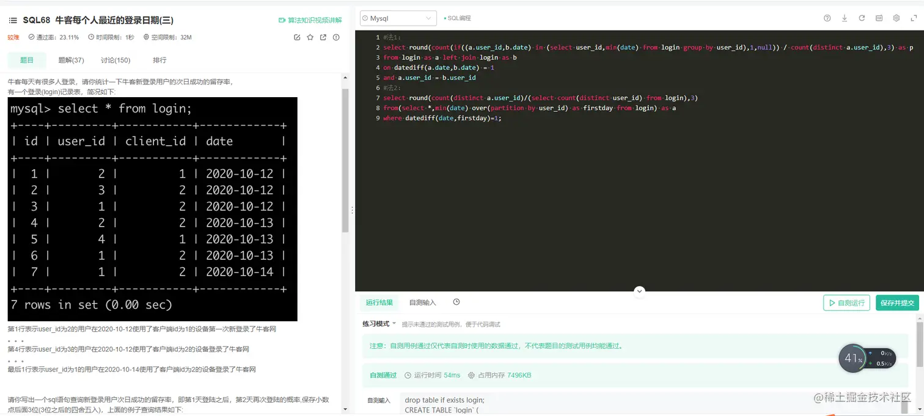Click the •SQL编程 label
The height and width of the screenshot is (416, 924).
coord(457,18)
